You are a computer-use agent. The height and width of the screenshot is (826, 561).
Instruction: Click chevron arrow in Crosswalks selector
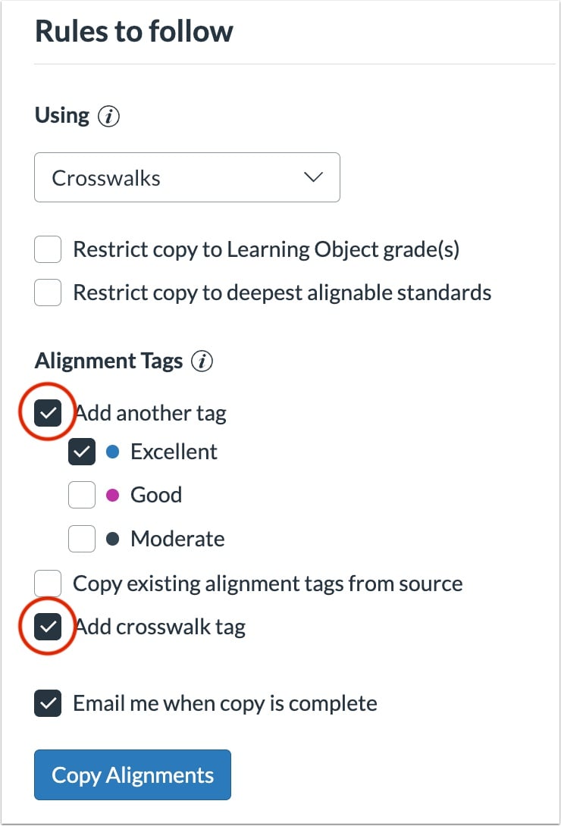[x=313, y=177]
